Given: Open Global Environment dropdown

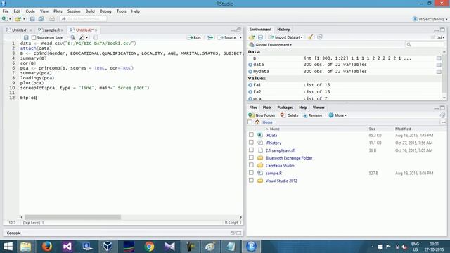Looking at the screenshot, I should [270, 45].
